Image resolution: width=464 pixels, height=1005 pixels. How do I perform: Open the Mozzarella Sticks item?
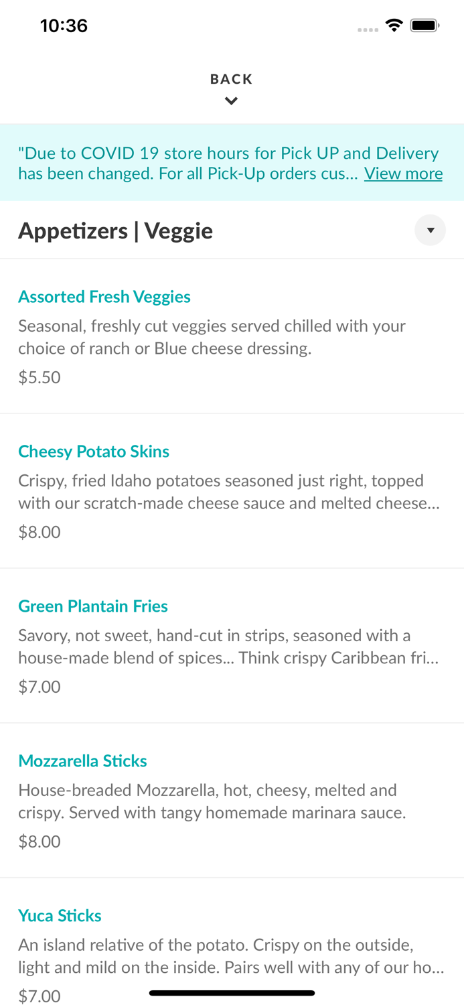pyautogui.click(x=82, y=760)
